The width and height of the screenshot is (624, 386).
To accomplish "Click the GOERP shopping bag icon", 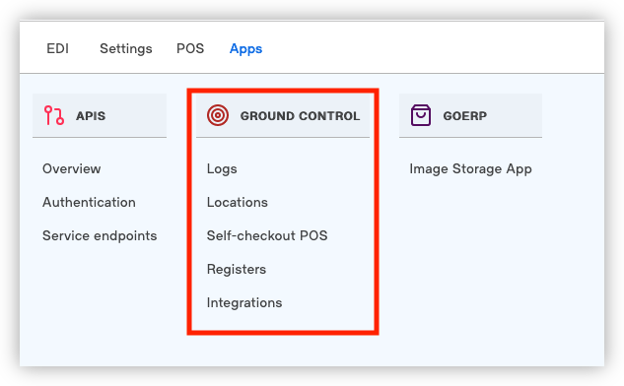I will (x=421, y=115).
